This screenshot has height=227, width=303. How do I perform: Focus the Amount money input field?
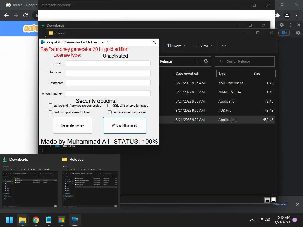coord(108,93)
